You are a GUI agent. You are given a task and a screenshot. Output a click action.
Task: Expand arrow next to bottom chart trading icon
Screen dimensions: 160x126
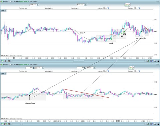134,68
